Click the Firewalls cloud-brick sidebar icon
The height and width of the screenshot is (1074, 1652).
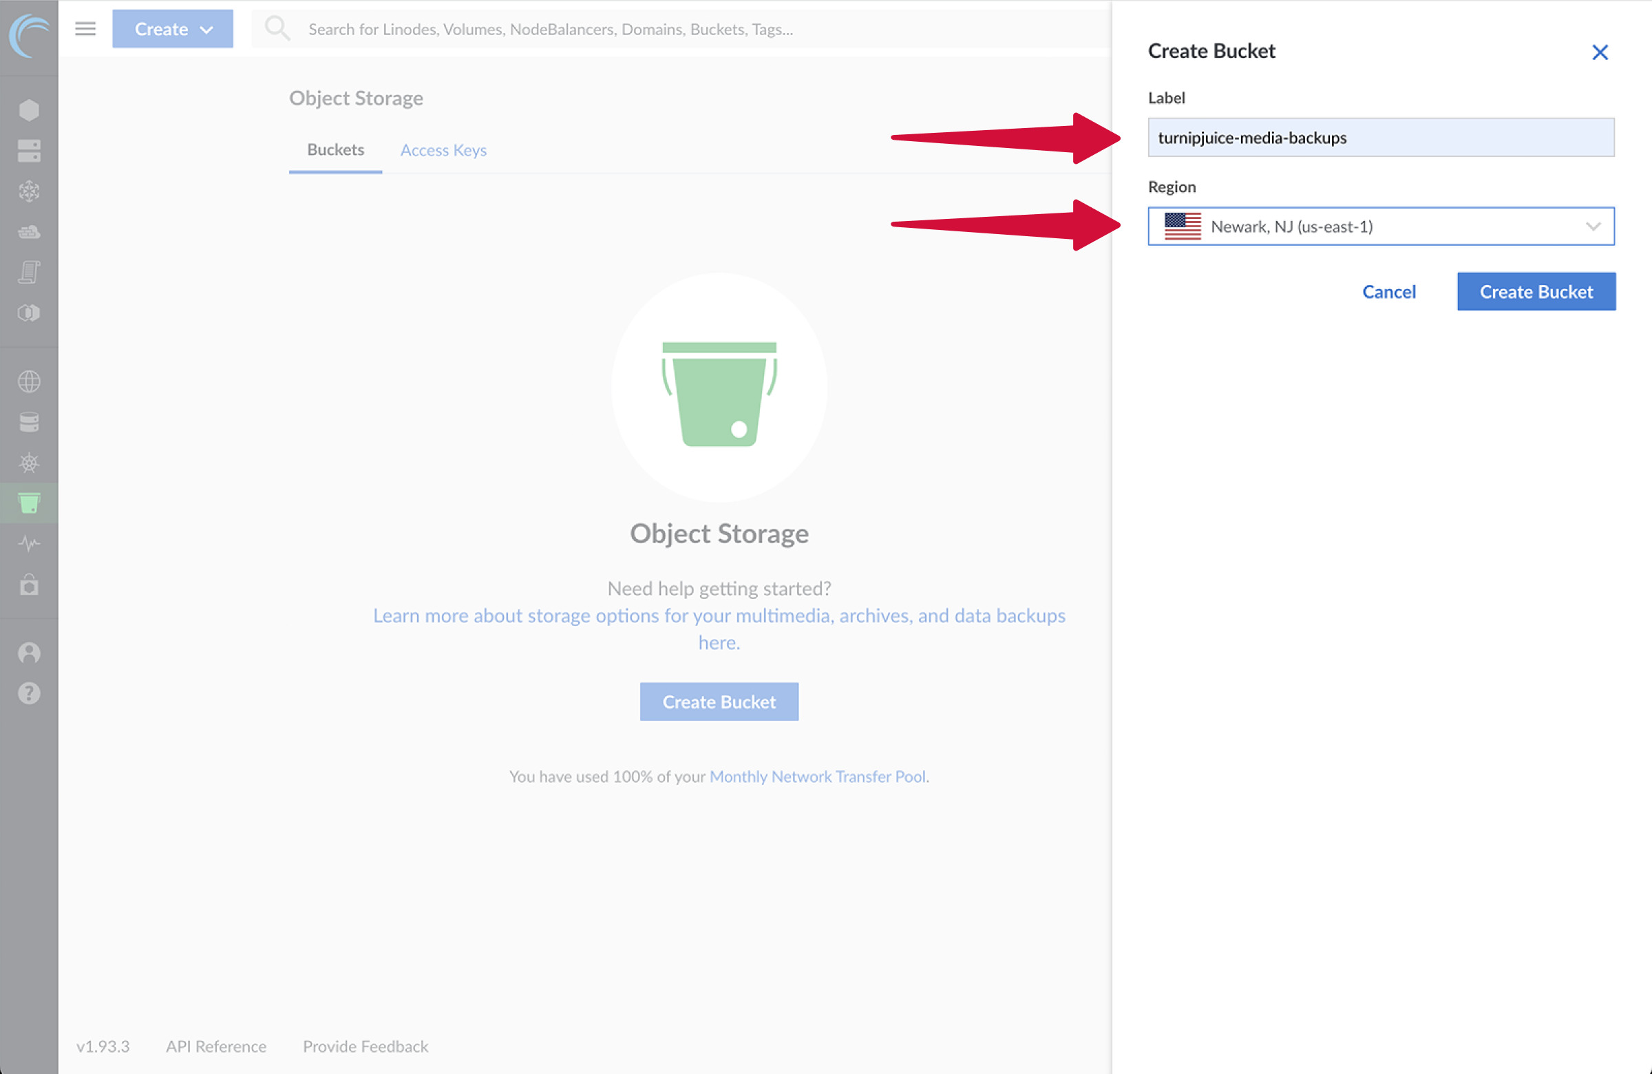pyautogui.click(x=28, y=233)
